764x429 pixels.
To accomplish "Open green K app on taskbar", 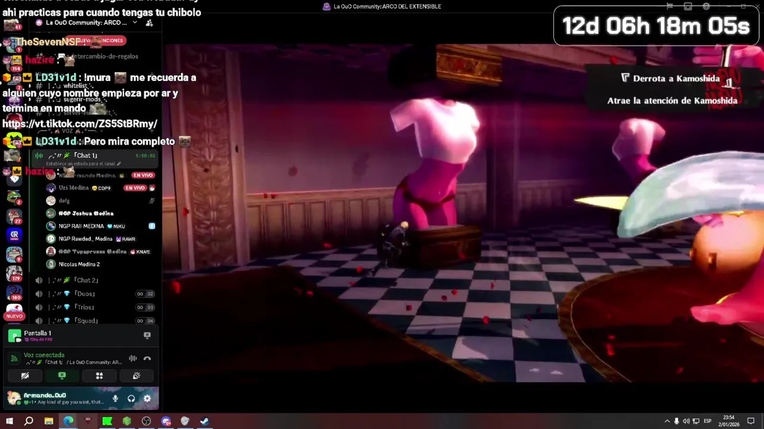I will [107, 421].
